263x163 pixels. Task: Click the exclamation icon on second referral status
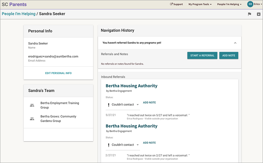(x=108, y=145)
